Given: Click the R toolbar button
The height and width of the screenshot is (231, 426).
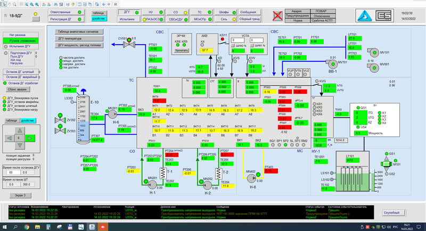Looking at the screenshot, I should click(116, 4).
